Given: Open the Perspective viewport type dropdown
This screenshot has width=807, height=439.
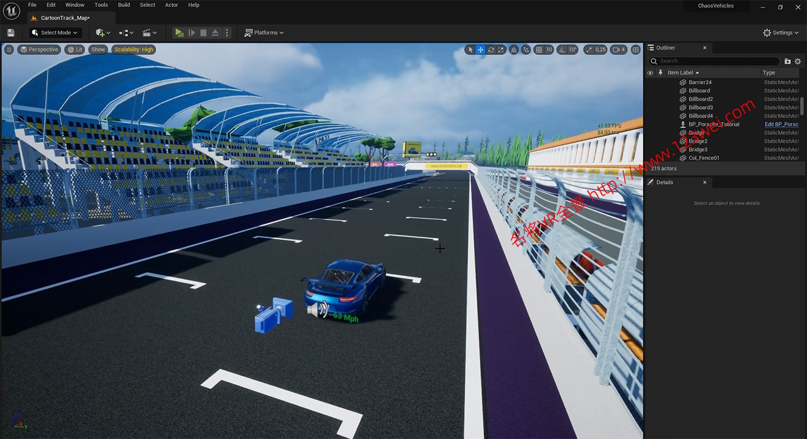Looking at the screenshot, I should click(x=39, y=50).
